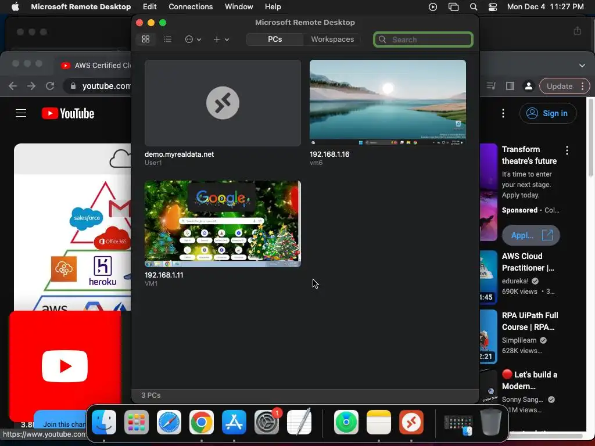Click the share icon in background window
The image size is (595, 446).
point(577,31)
